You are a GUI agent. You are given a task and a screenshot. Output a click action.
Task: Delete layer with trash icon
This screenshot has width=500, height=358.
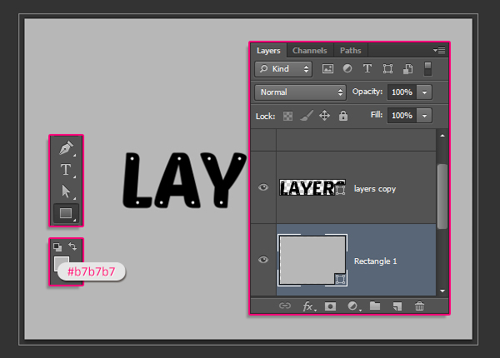[x=419, y=306]
